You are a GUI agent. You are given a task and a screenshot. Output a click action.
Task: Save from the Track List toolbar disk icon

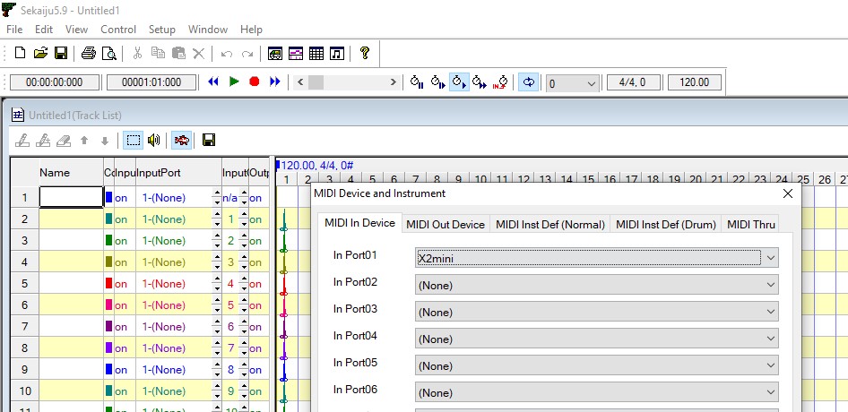point(209,141)
